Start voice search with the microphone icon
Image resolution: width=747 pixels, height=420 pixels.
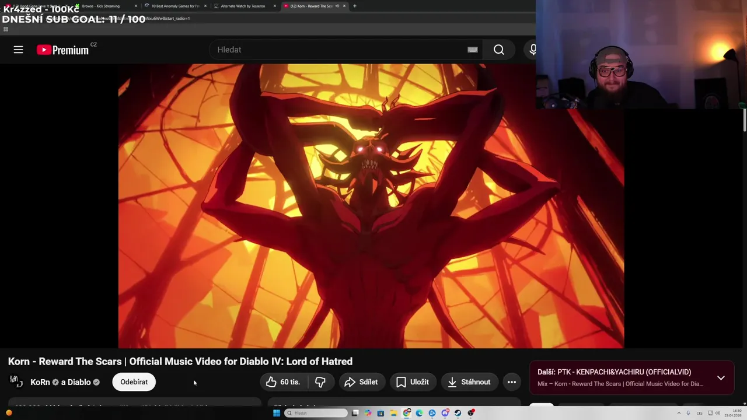point(532,50)
